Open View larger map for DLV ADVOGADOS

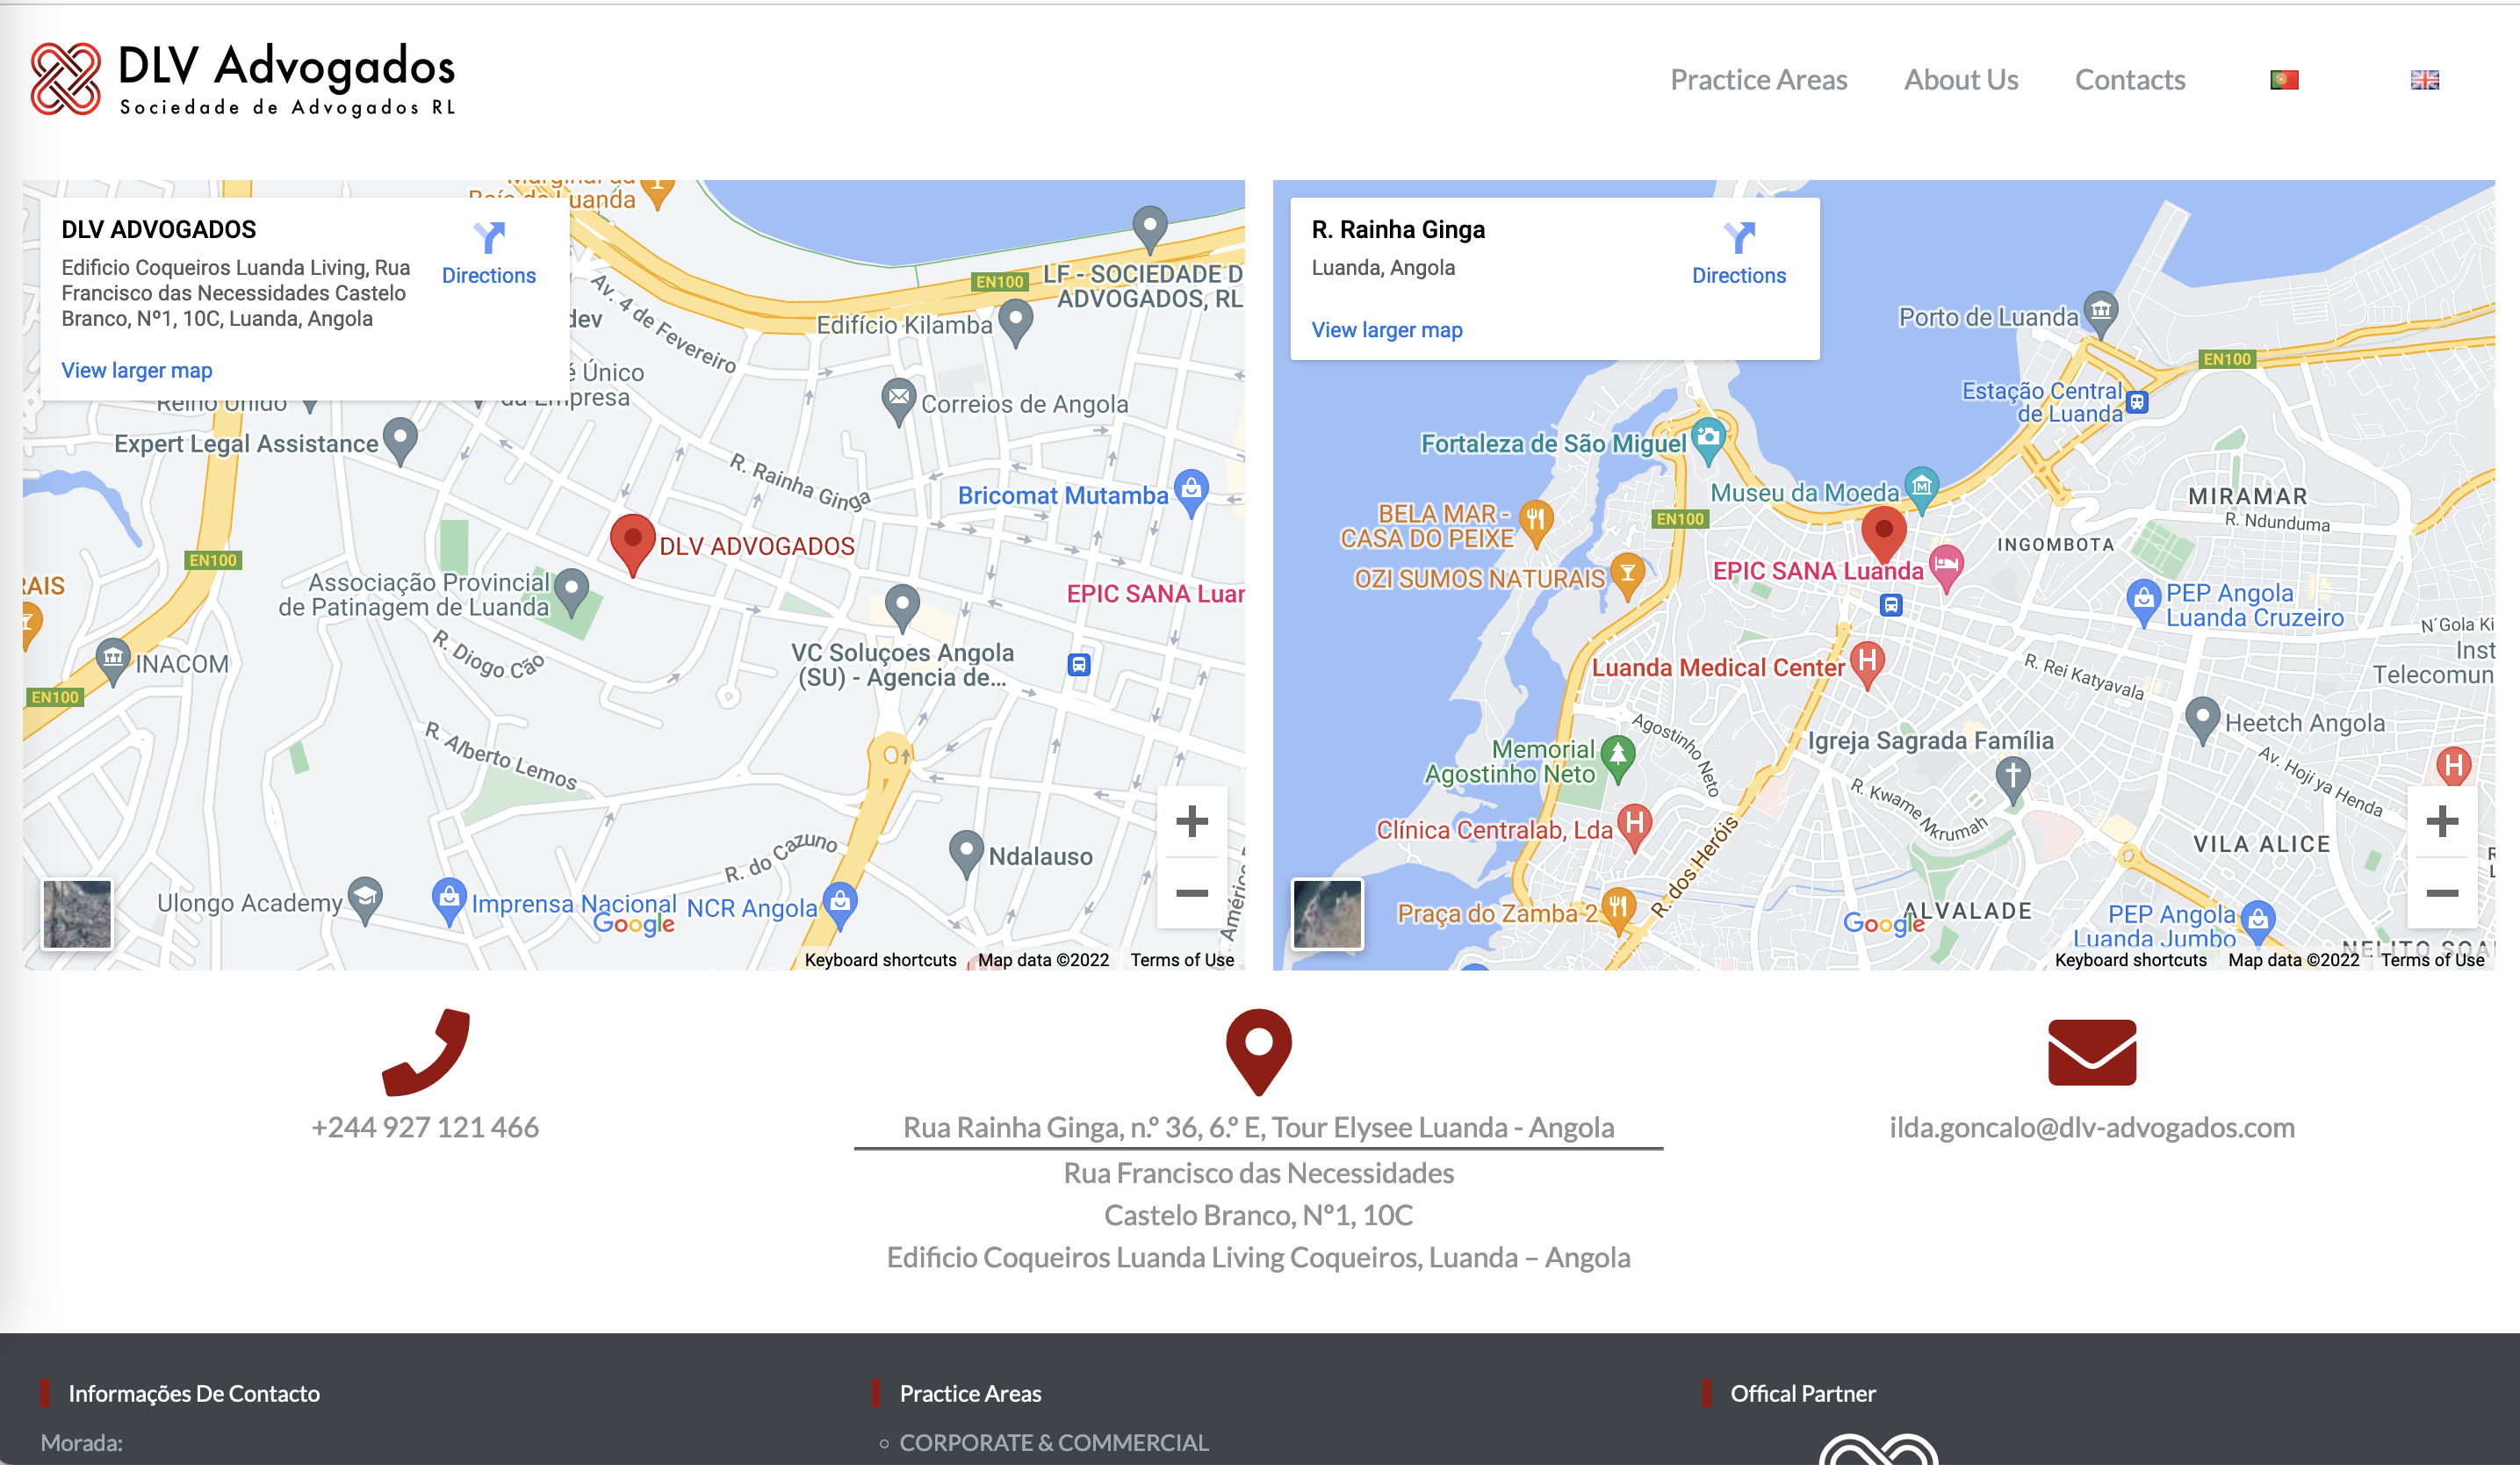137,370
